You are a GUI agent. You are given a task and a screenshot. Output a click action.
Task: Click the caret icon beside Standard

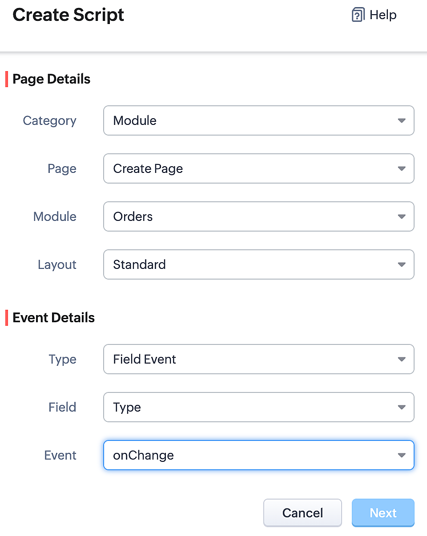[402, 264]
